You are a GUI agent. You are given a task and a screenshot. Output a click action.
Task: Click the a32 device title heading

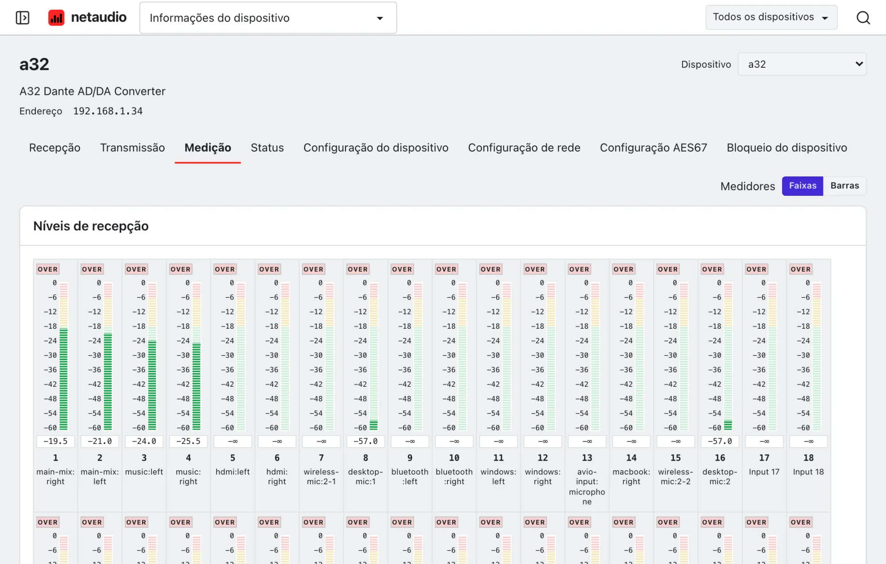point(34,64)
